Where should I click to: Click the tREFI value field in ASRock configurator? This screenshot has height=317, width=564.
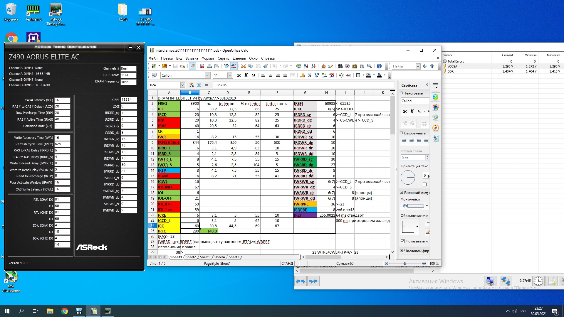(128, 100)
